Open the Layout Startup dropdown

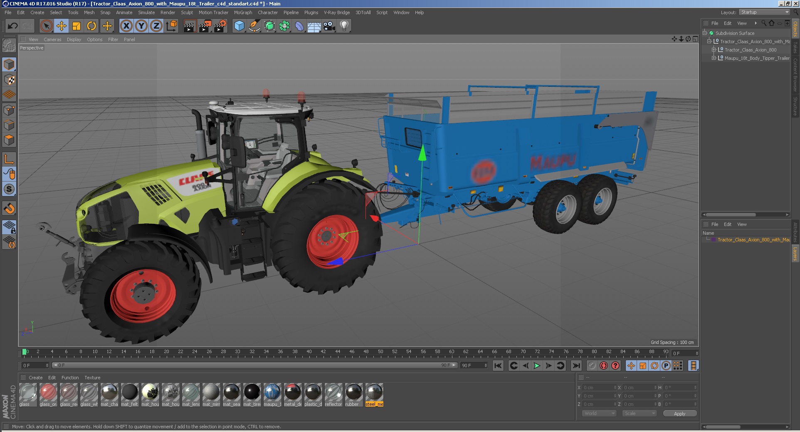tap(764, 12)
